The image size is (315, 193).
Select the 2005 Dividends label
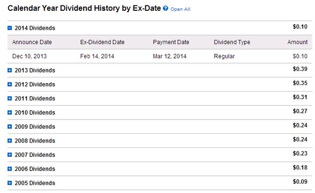click(x=35, y=183)
